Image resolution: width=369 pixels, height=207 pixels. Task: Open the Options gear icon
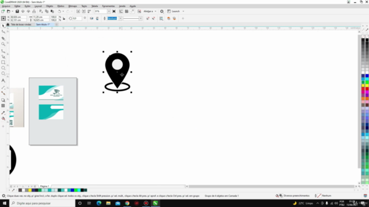tap(161, 11)
